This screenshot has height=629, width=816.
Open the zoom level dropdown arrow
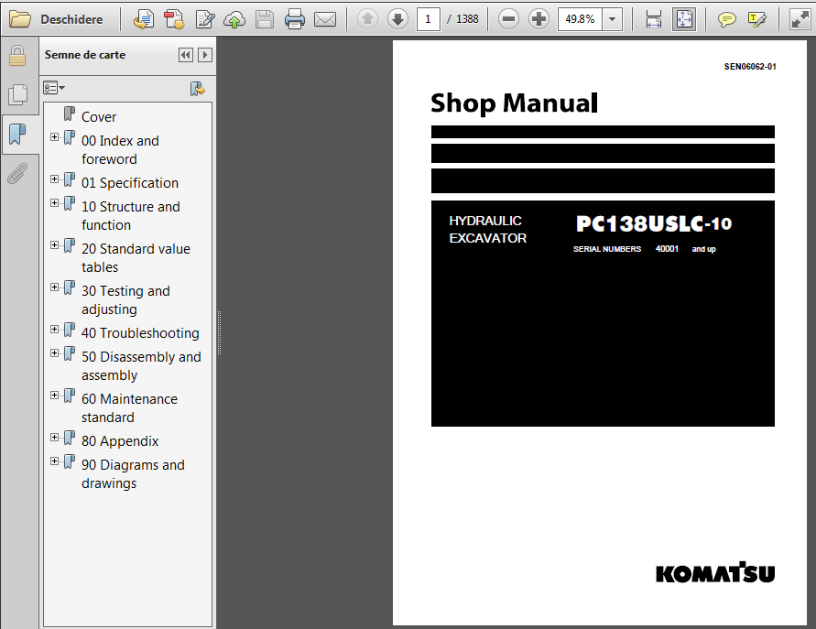point(613,19)
